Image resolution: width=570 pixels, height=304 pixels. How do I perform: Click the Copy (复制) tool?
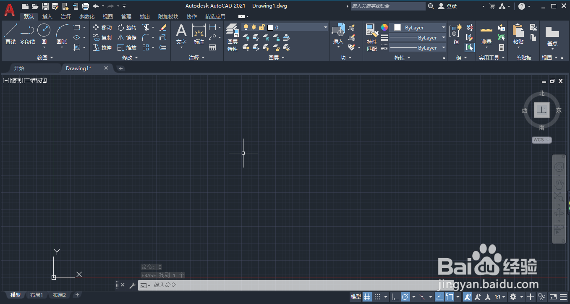(102, 37)
